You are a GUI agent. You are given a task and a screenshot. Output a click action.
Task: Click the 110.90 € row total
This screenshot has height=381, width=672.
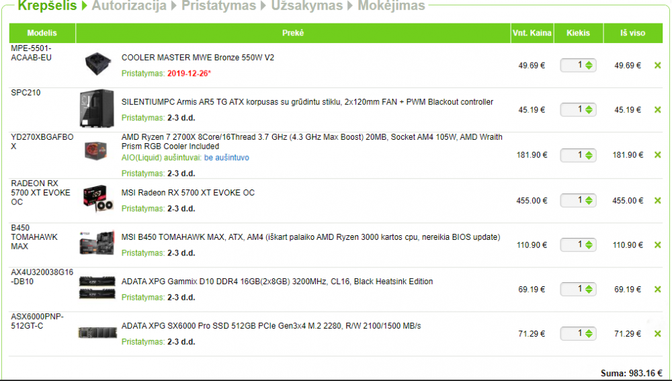(x=628, y=245)
